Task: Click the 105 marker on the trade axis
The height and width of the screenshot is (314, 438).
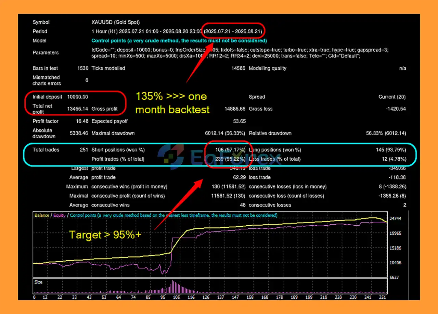Action: pos(176,297)
